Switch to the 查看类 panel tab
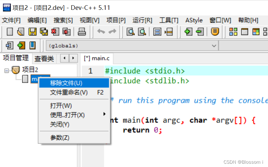Viewport: 268px width, 167px height. 44,59
